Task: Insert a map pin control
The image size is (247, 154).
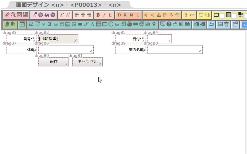Action: pyautogui.click(x=154, y=24)
